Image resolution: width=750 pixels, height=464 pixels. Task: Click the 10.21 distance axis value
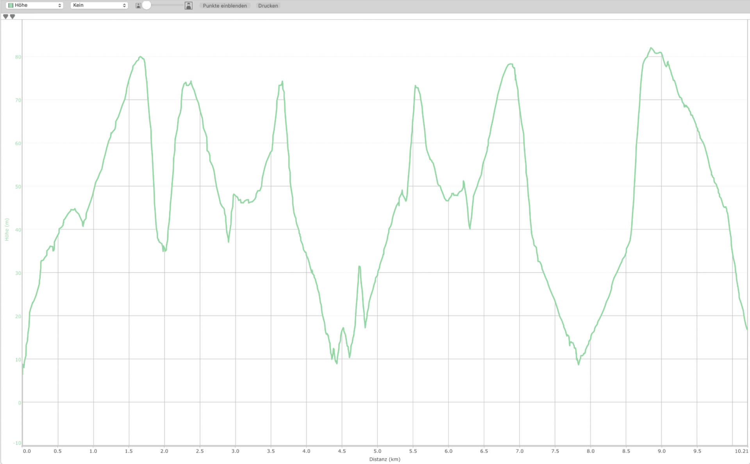tap(741, 451)
